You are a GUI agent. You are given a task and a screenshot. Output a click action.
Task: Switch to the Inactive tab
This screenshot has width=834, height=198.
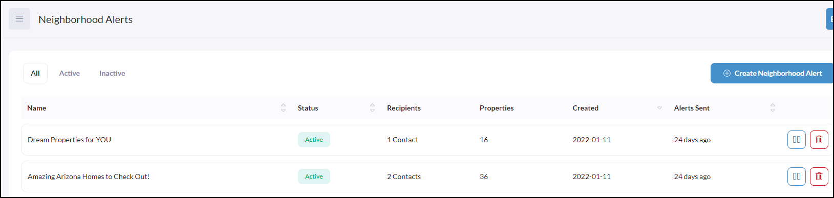coord(112,73)
